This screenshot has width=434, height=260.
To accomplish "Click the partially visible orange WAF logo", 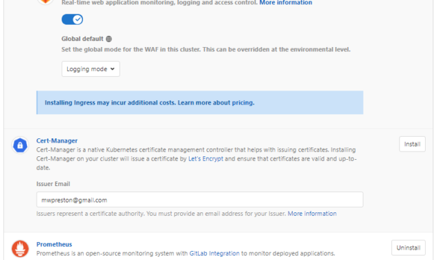I will tap(46, 1).
